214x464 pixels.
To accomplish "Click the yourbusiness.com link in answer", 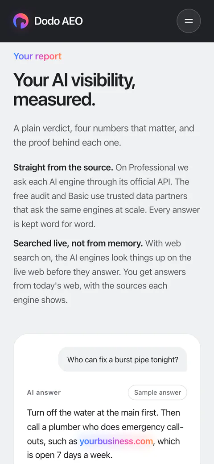I will coord(116,441).
